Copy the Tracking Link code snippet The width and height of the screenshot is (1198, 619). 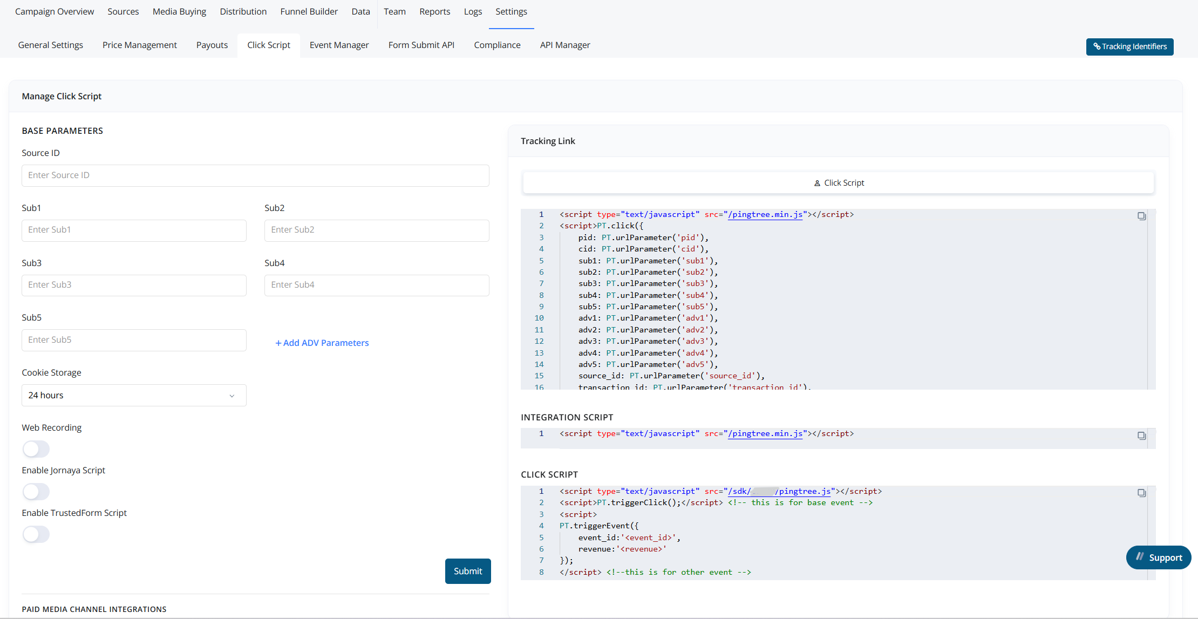(x=1141, y=216)
